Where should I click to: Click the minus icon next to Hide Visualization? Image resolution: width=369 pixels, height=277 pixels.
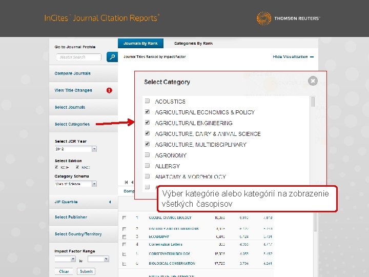pyautogui.click(x=312, y=57)
